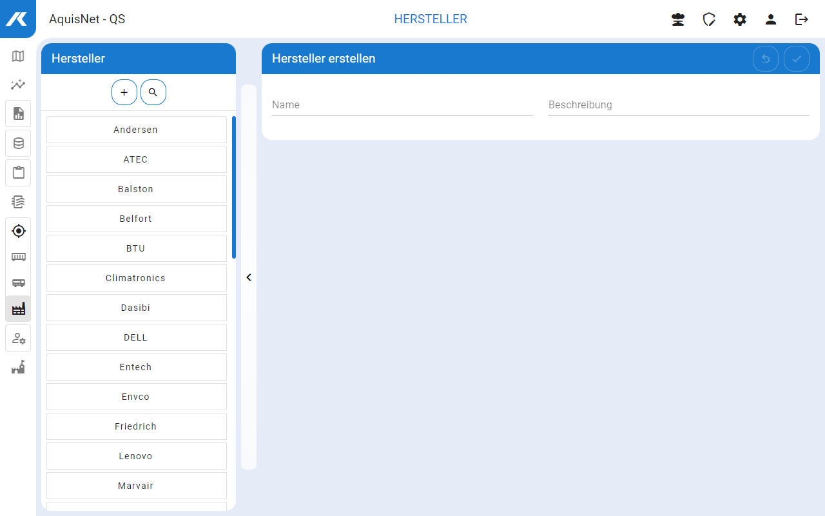The image size is (825, 516).
Task: Click the logout icon
Action: [x=802, y=19]
